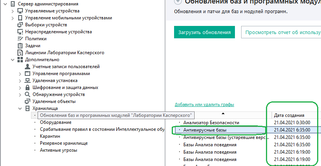Collapse the Обновления баз header chevron
The image size is (321, 166).
[x=178, y=2]
